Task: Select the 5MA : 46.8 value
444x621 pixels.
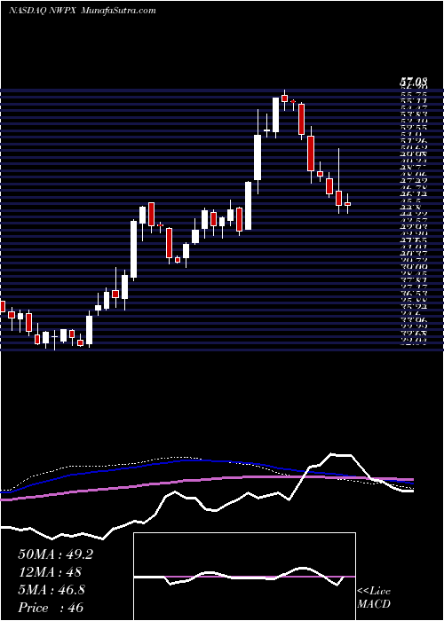Action: (52, 590)
